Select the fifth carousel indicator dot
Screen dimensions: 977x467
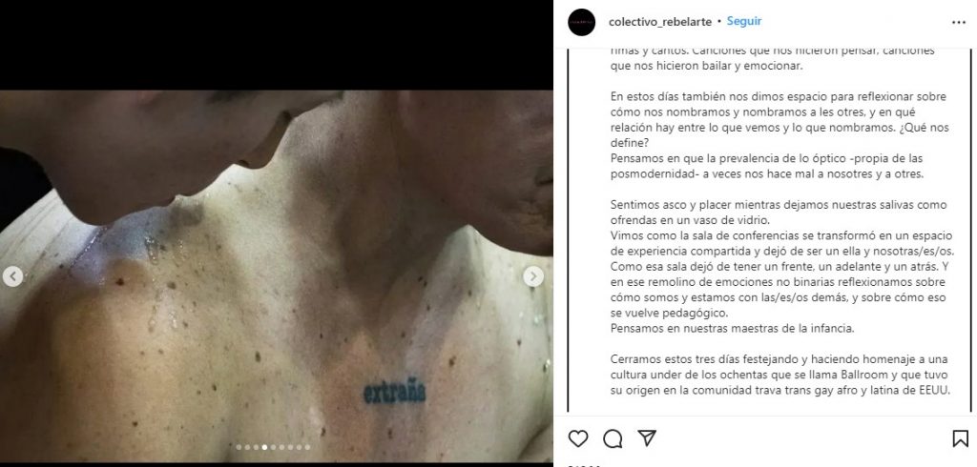(274, 447)
